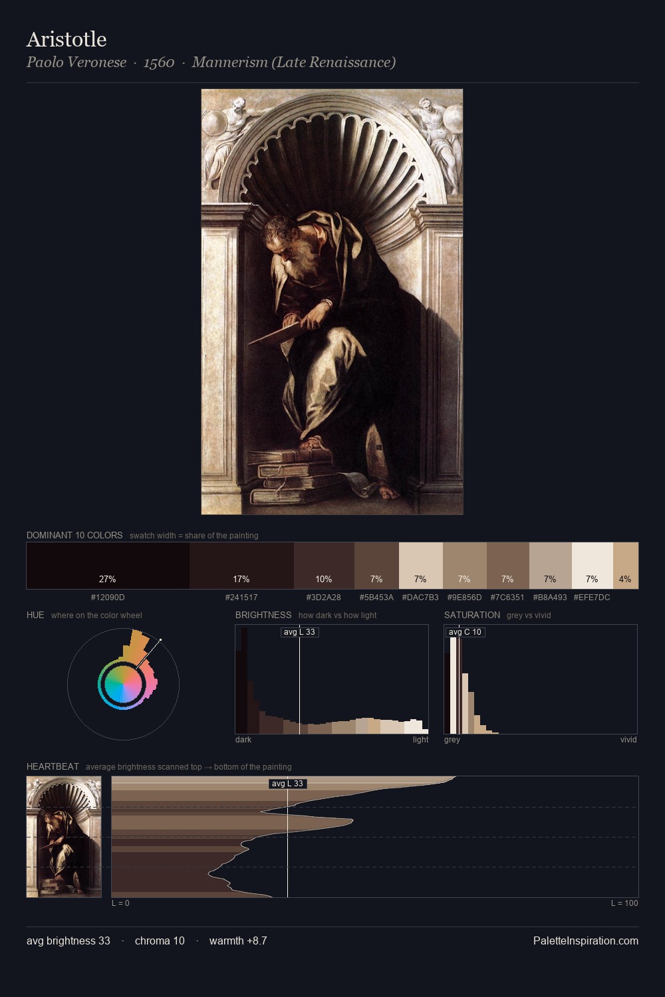Click the 'L = 0' axis label
Viewport: 665px width, 997px height.
pyautogui.click(x=120, y=903)
